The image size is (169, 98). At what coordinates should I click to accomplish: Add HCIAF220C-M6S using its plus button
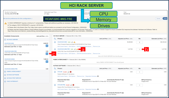(x=47, y=46)
